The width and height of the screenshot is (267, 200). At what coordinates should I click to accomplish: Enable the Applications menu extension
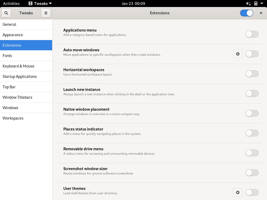(252, 34)
